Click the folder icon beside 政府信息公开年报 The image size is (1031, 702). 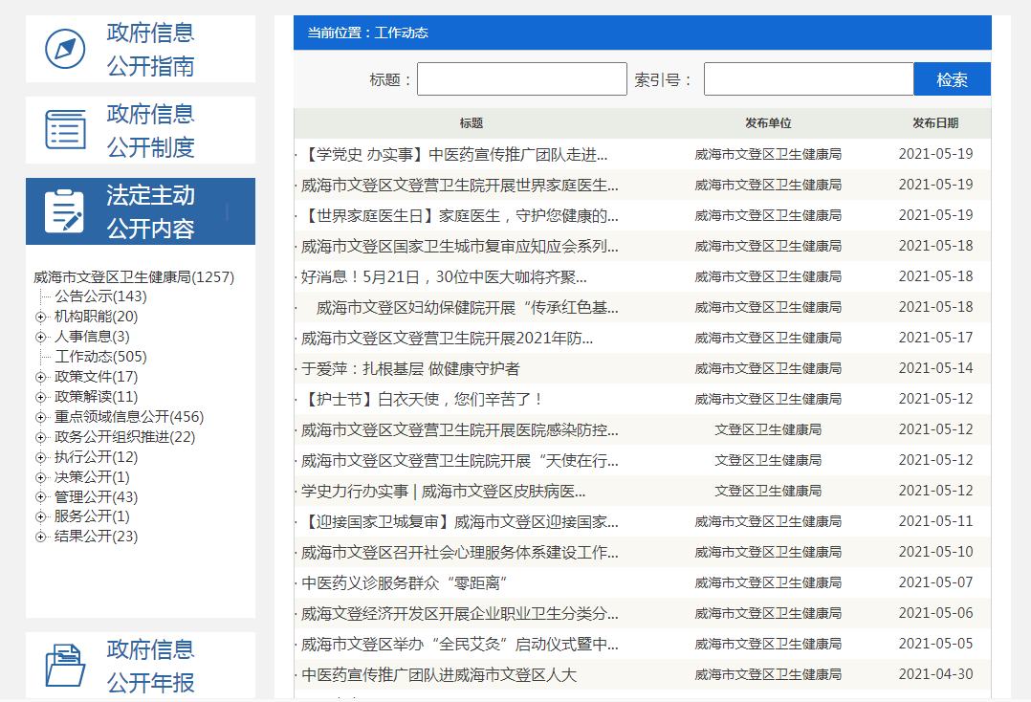coord(64,664)
